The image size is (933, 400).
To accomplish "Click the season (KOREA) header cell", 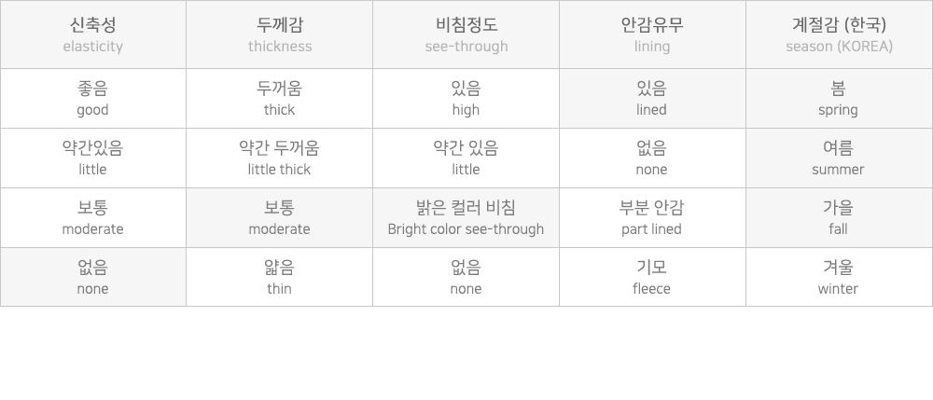I will point(839,34).
